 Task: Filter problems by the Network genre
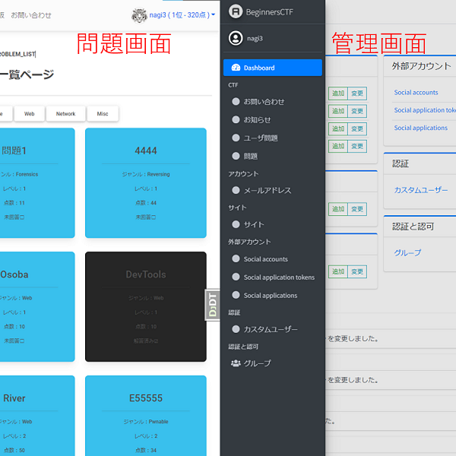pyautogui.click(x=65, y=114)
